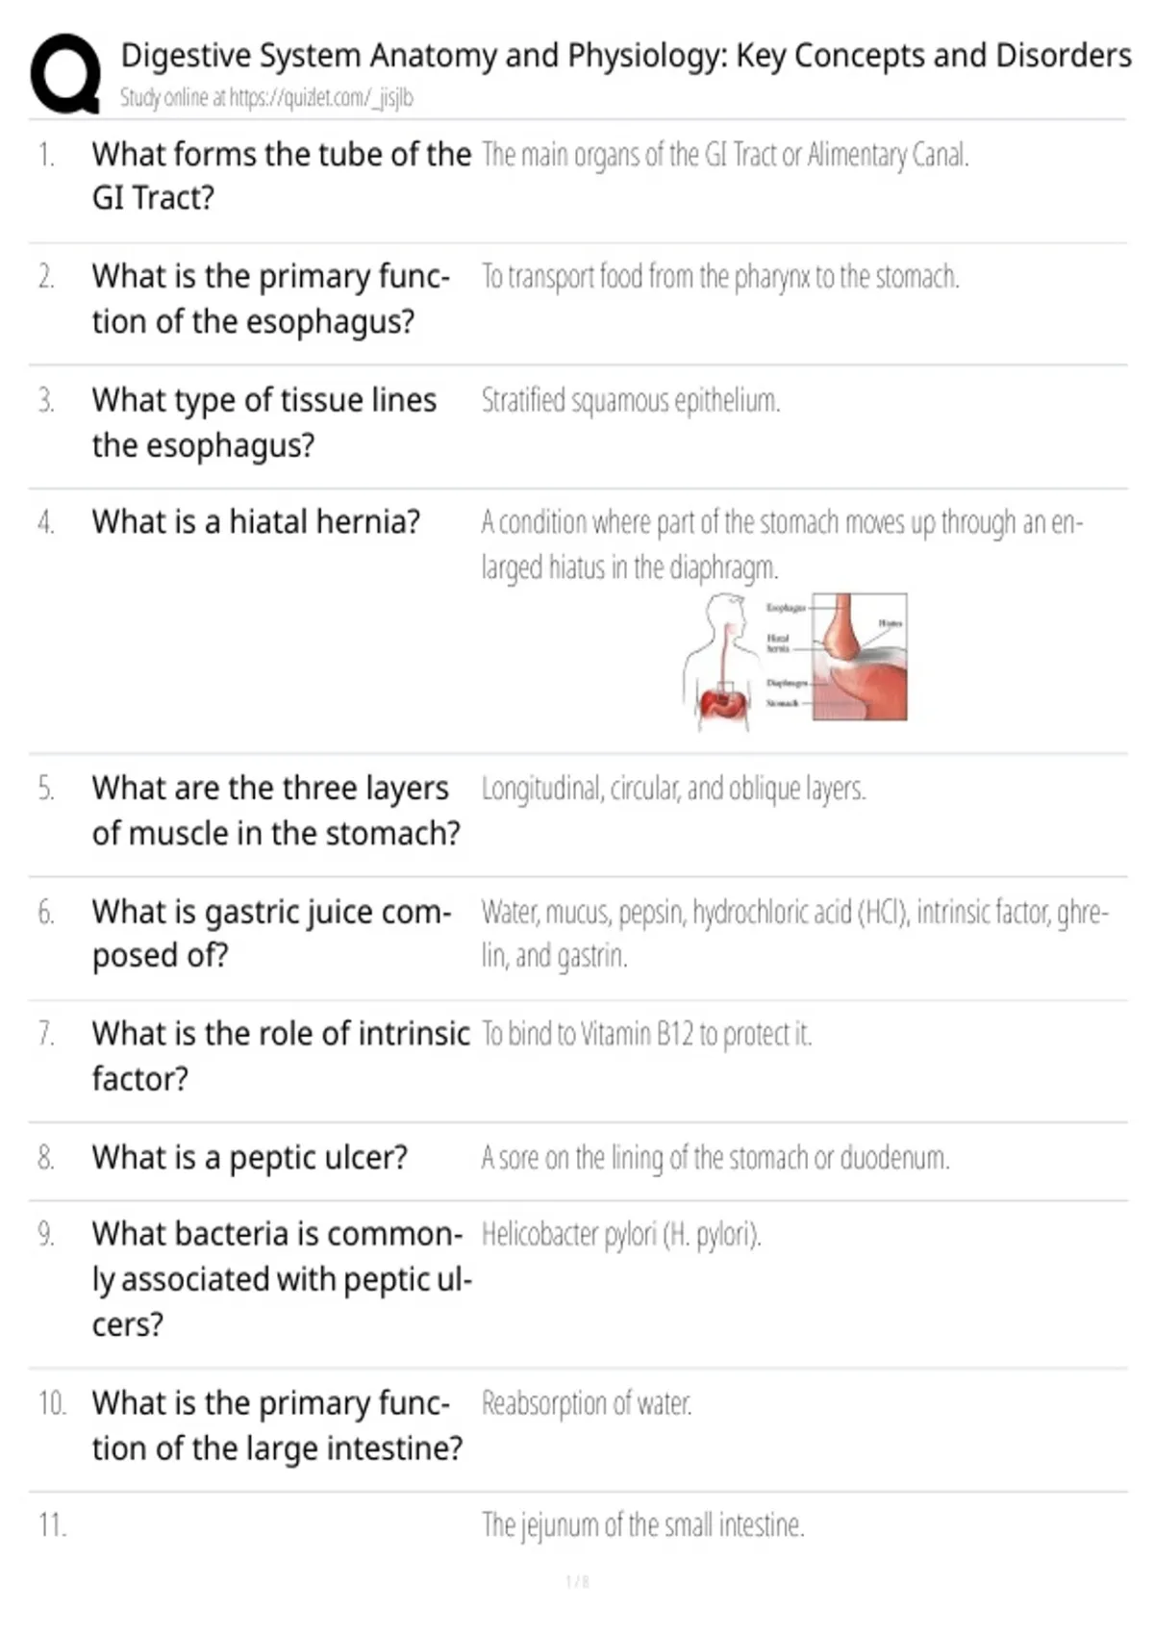Click the page number at bottom
This screenshot has width=1154, height=1635.
point(577,1581)
